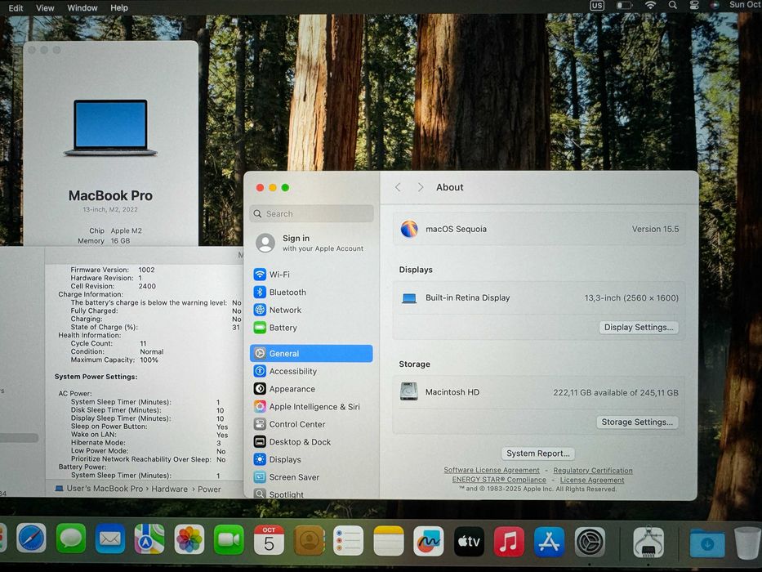Click System Settings icon in Dock

coord(590,542)
